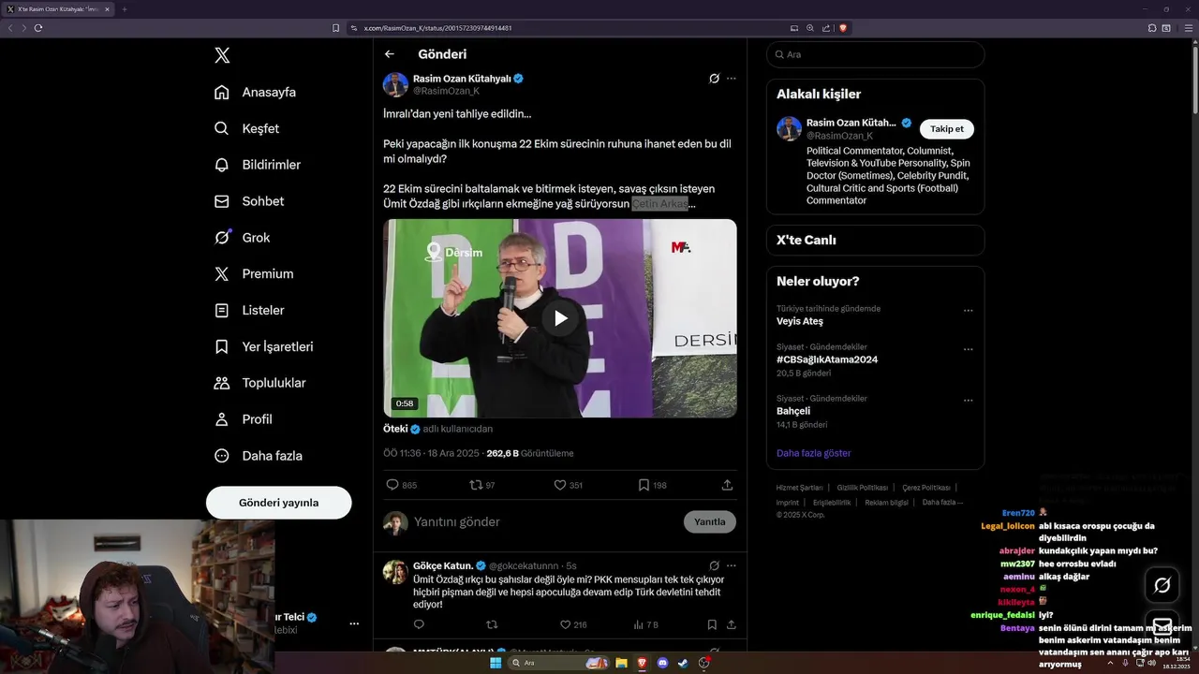
Task: Open Sohbet in the sidebar
Action: tap(248, 201)
